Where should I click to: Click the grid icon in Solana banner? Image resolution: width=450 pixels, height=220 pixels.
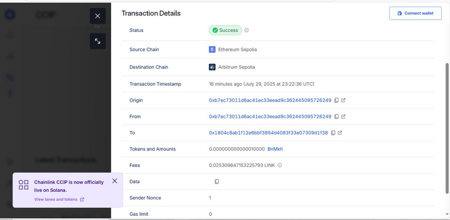[x=24, y=185]
